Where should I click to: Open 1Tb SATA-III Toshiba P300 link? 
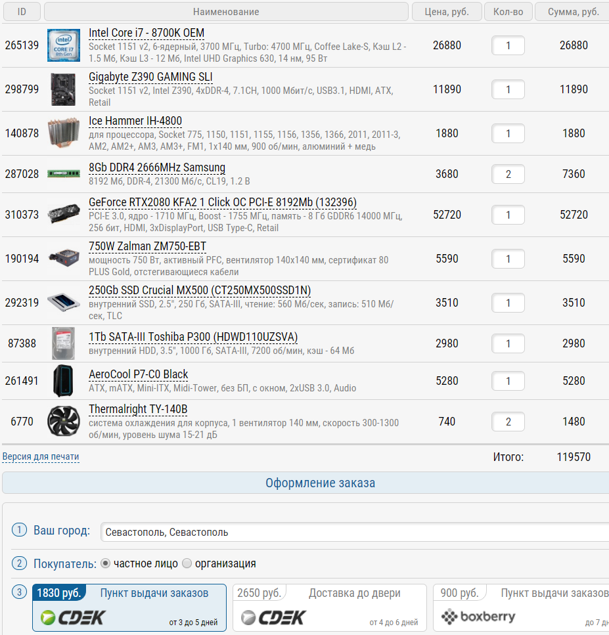(193, 338)
